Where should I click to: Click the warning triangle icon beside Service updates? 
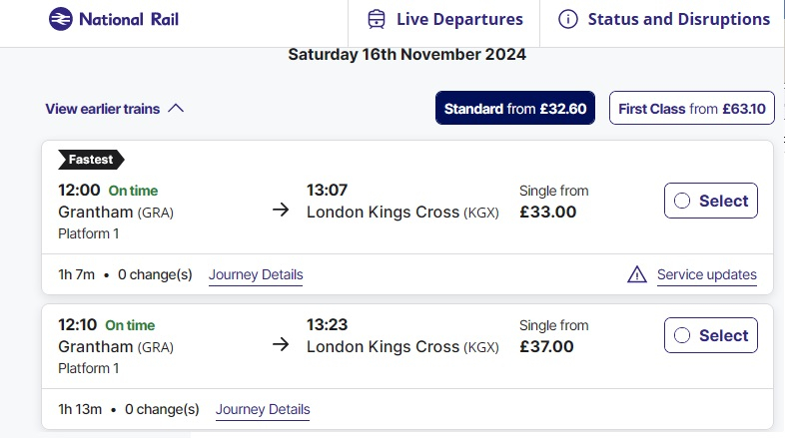coord(637,274)
